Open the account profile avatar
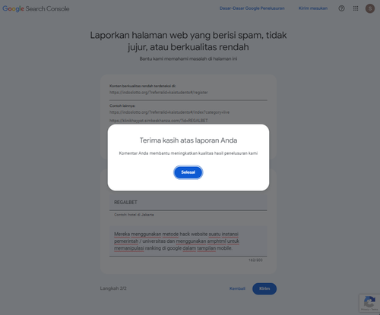380x315 pixels. (x=370, y=8)
